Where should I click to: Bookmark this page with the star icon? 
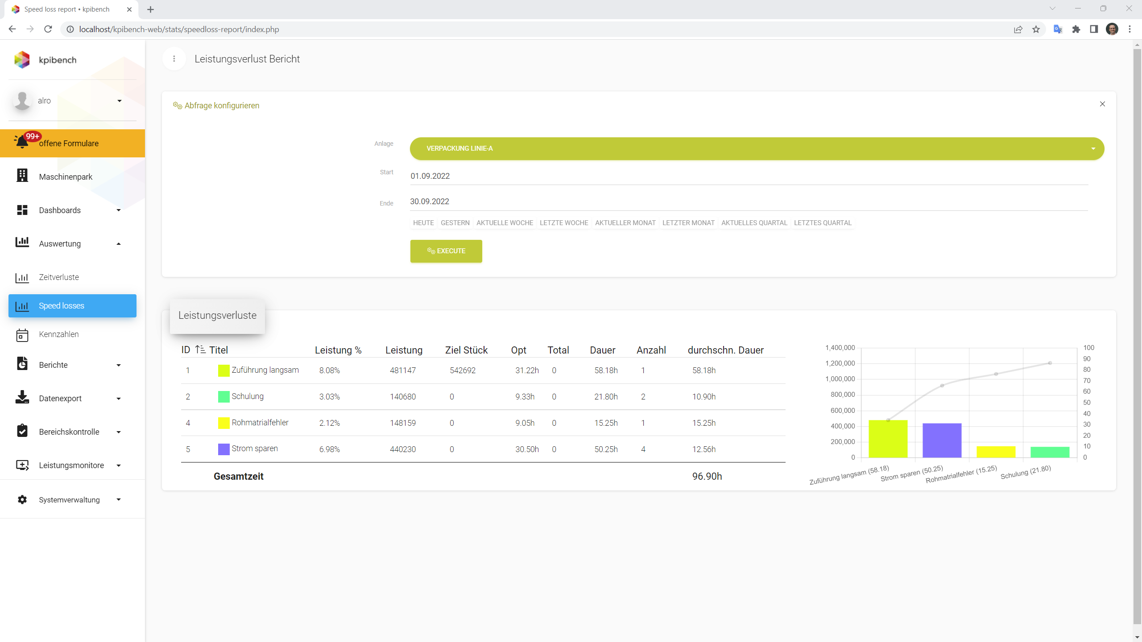pos(1036,29)
